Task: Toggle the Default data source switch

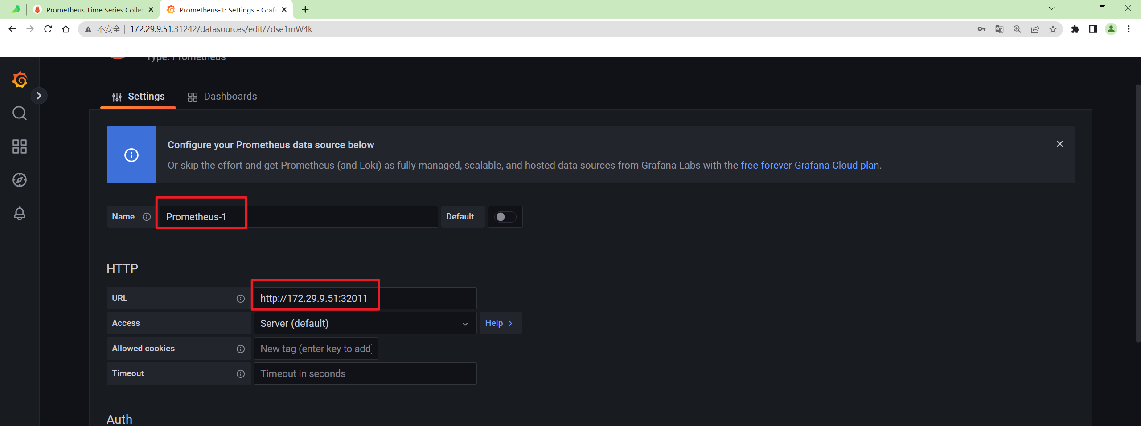Action: [505, 217]
